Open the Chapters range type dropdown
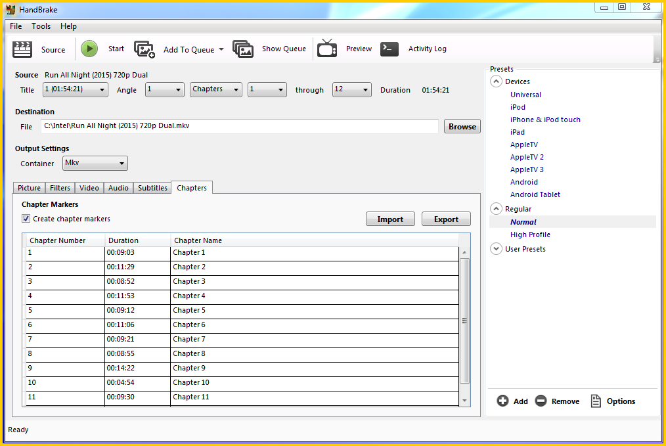 tap(216, 89)
